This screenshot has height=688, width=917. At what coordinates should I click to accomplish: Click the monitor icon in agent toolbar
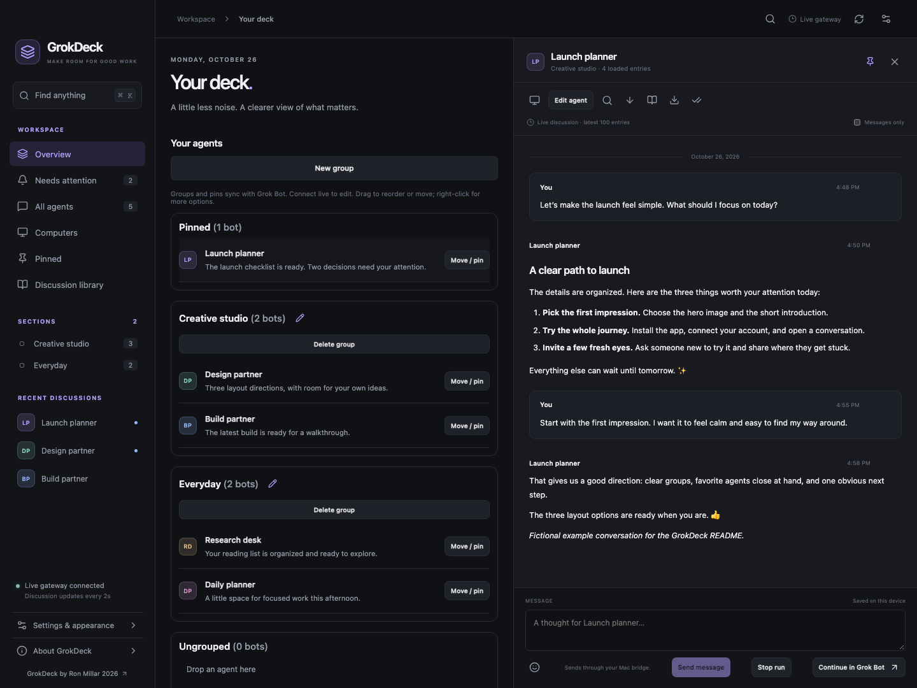point(534,100)
